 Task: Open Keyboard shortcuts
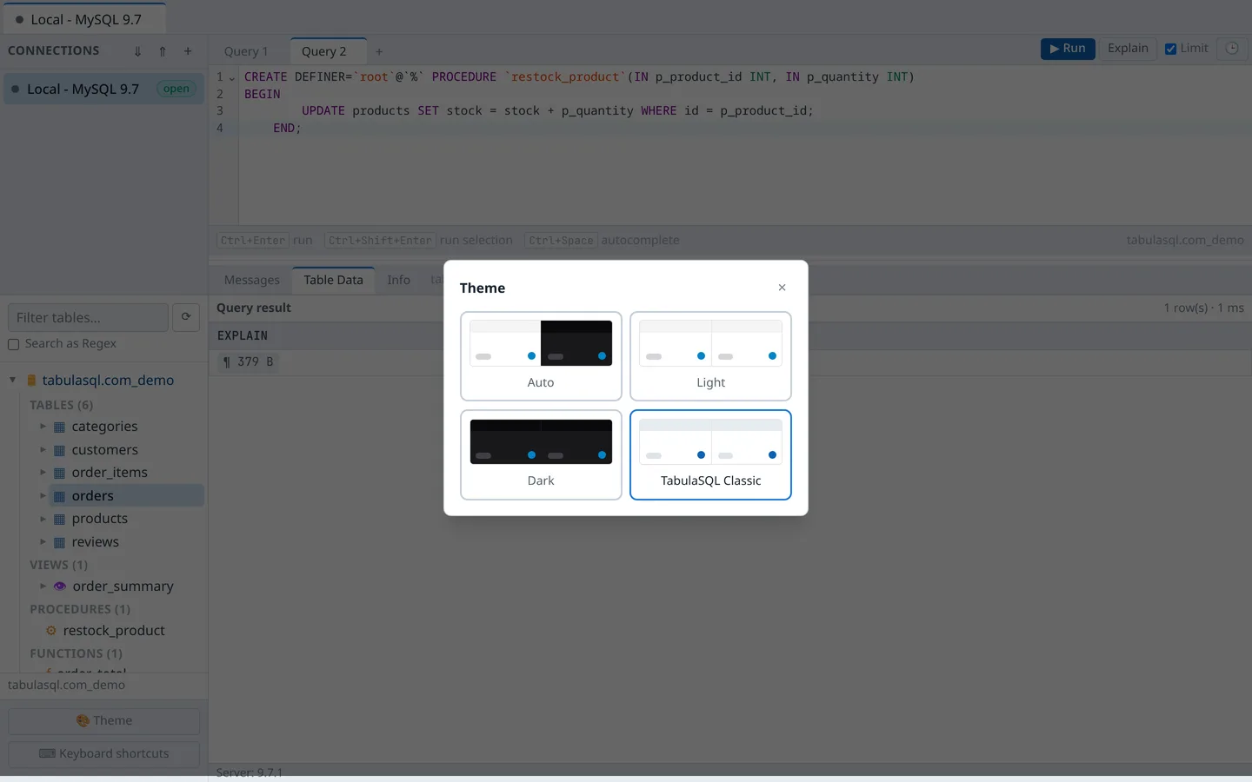(x=104, y=754)
